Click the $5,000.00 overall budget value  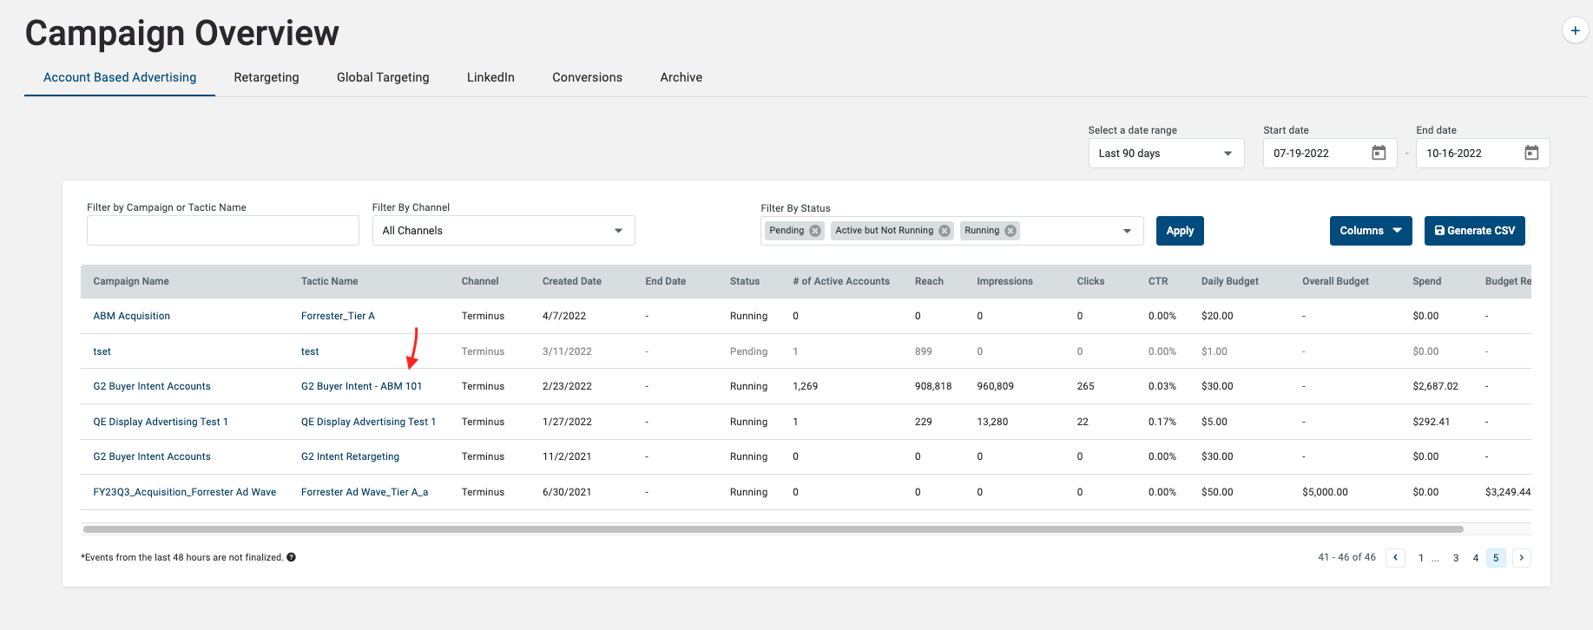(x=1325, y=492)
